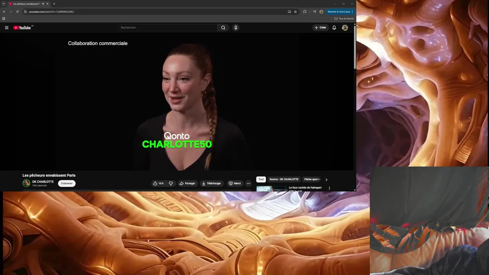The width and height of the screenshot is (489, 275).
Task: Open the YouTube notifications bell
Action: [x=334, y=27]
